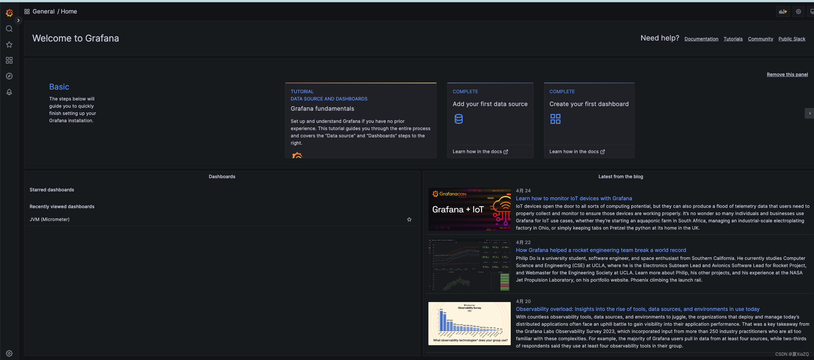Click the Basic heading
This screenshot has width=814, height=360.
pos(59,87)
